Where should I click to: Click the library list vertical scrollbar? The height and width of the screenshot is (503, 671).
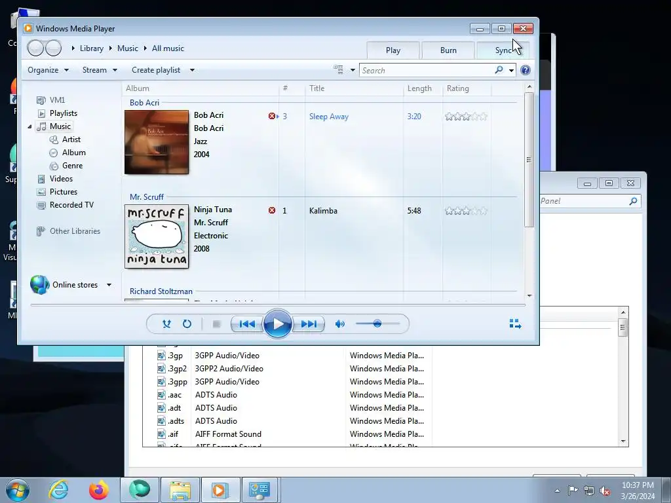tap(529, 159)
